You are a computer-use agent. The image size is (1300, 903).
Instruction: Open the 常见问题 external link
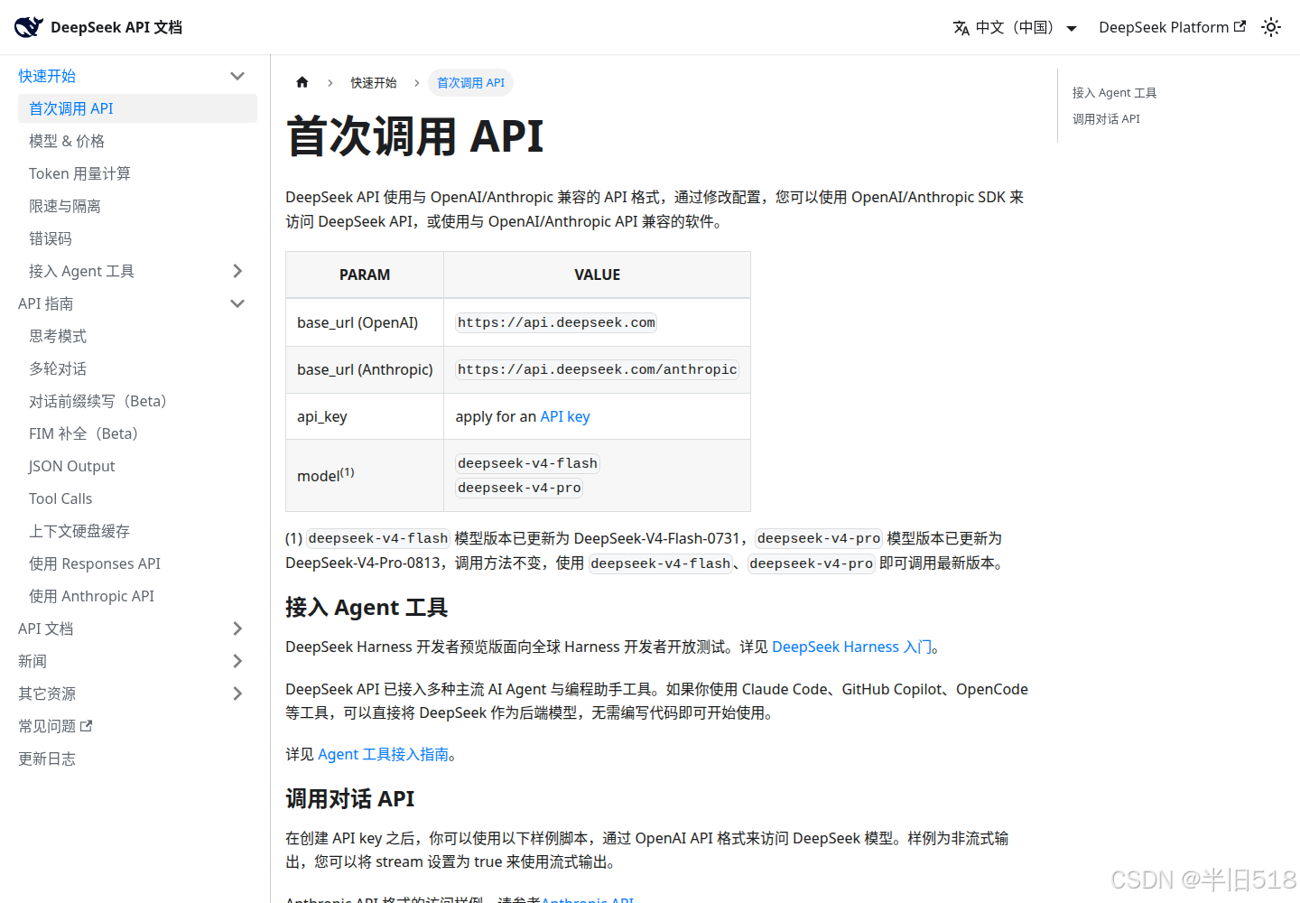pos(55,726)
